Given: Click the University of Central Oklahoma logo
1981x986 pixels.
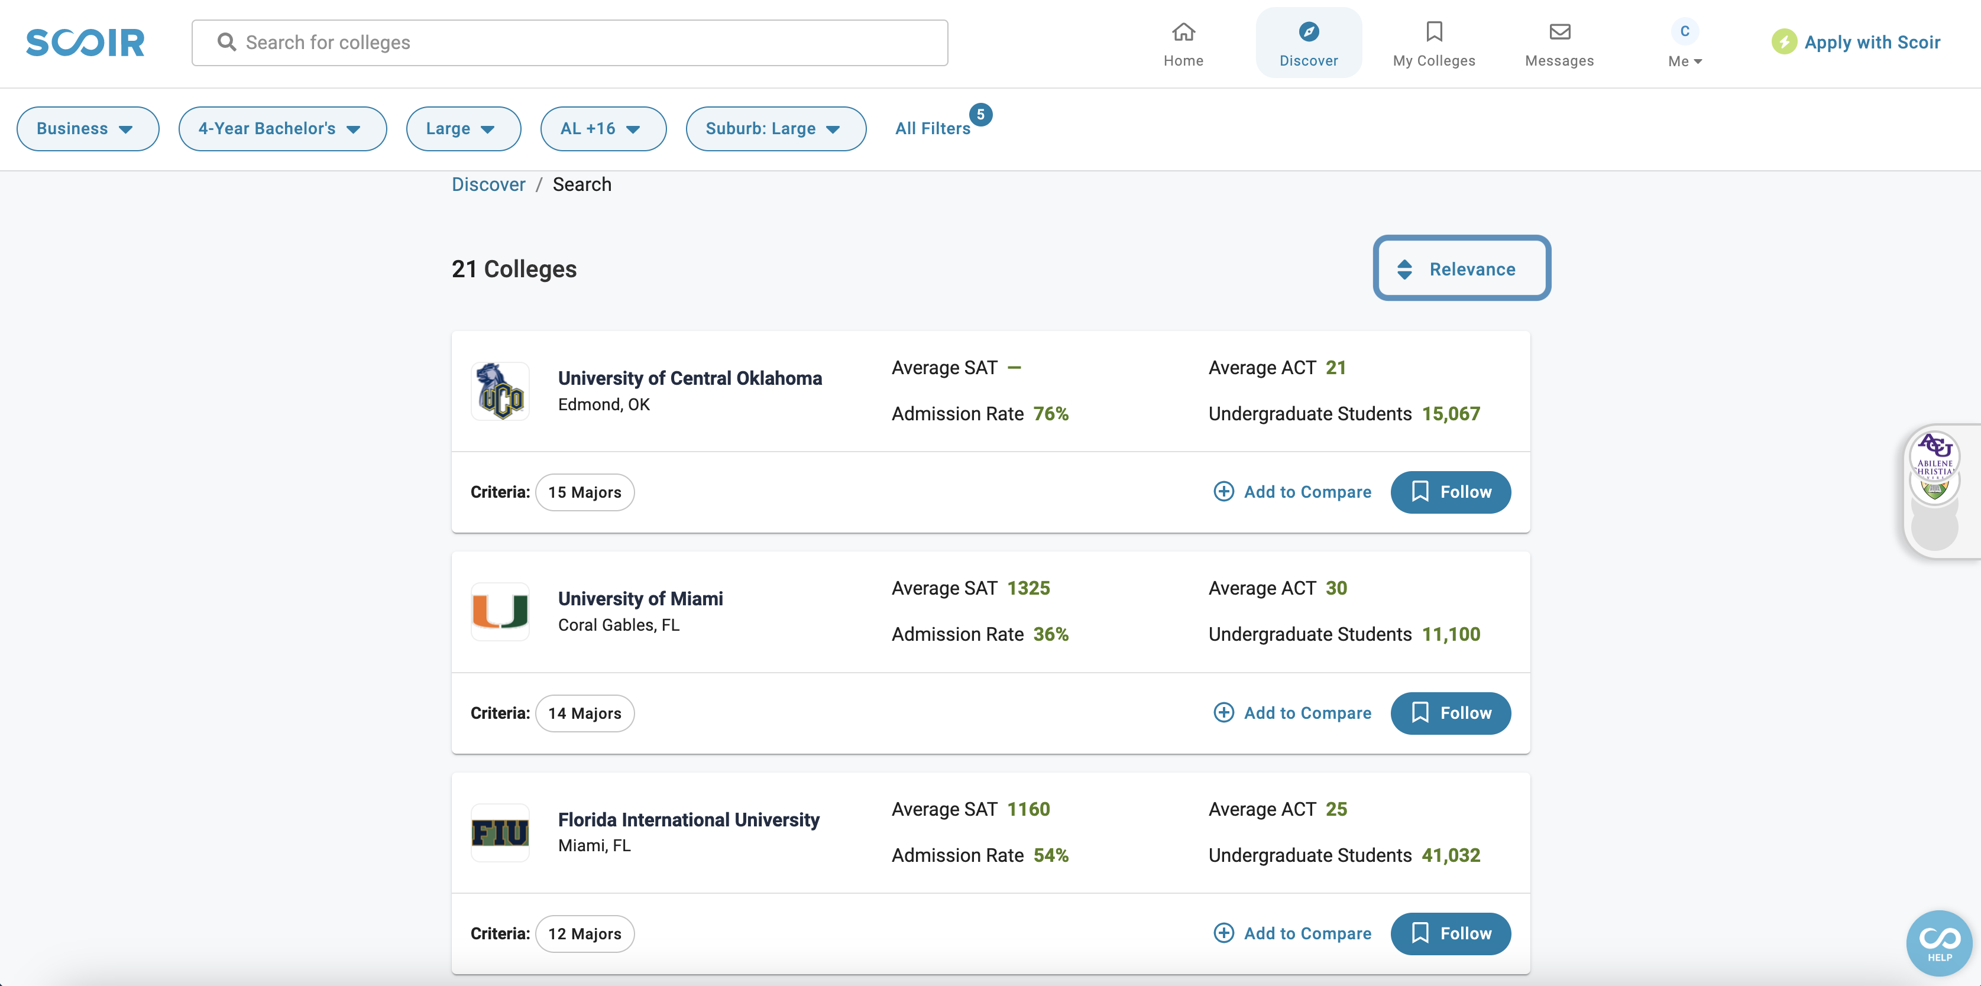Looking at the screenshot, I should (x=500, y=390).
